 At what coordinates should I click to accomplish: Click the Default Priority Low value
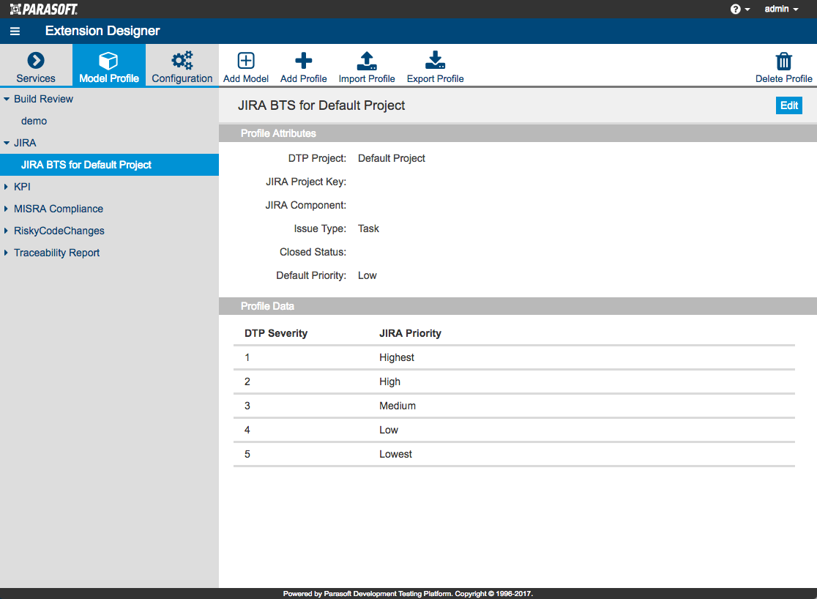tap(368, 276)
